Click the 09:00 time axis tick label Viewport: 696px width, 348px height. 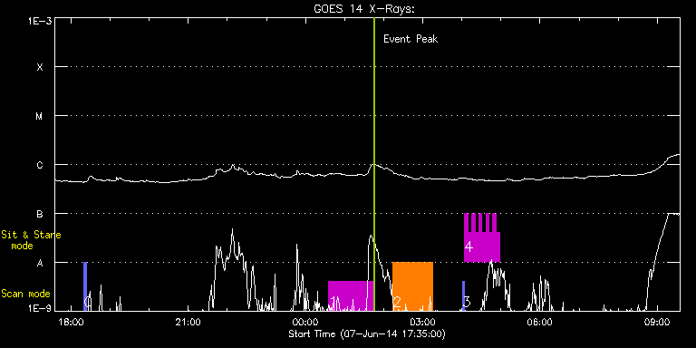tap(657, 322)
